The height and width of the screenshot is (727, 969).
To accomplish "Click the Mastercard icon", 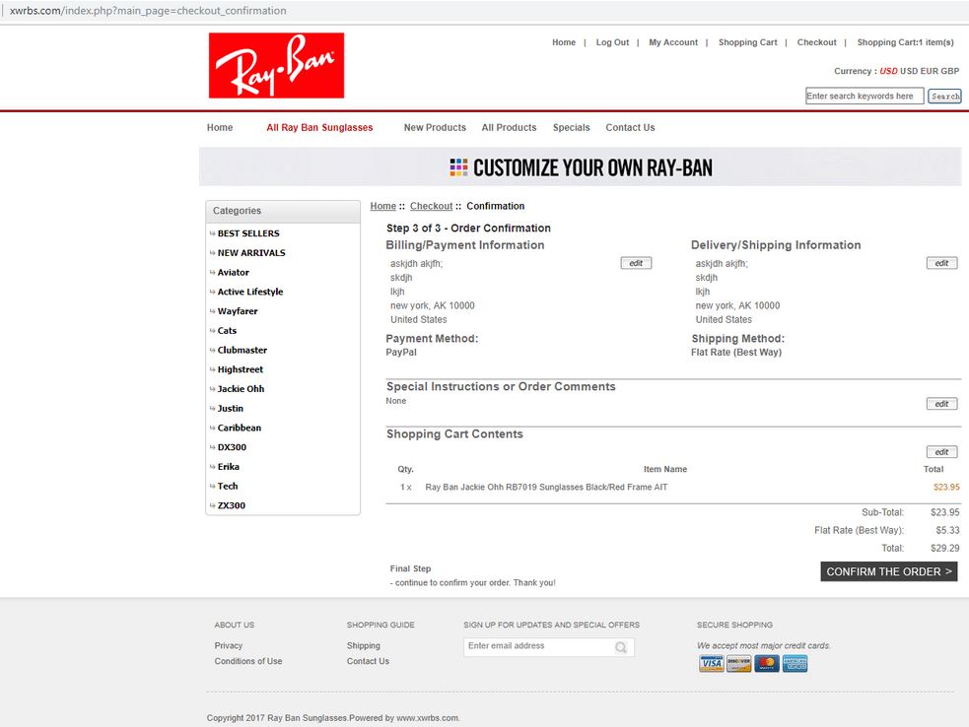I will [767, 663].
